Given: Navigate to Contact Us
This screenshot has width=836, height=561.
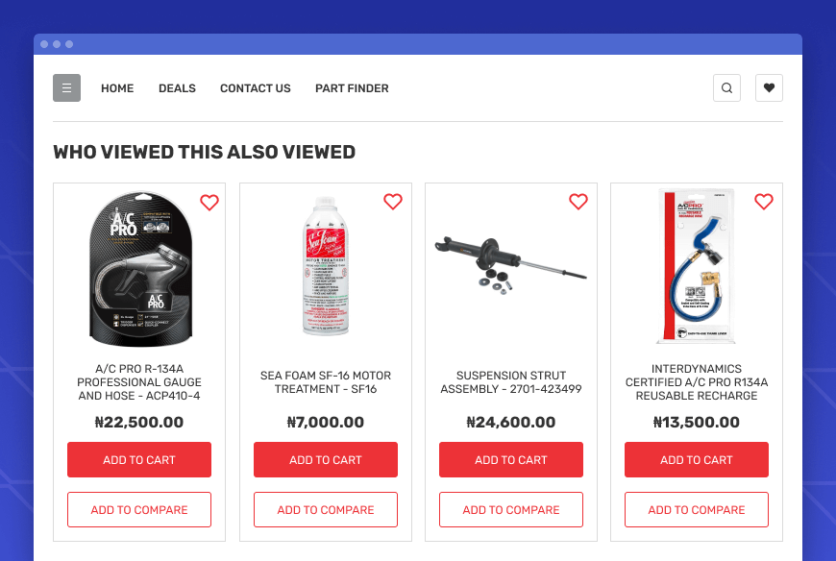Looking at the screenshot, I should (x=256, y=88).
